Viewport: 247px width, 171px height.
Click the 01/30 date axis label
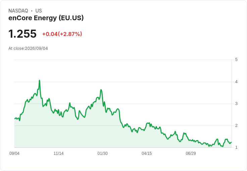click(x=103, y=153)
